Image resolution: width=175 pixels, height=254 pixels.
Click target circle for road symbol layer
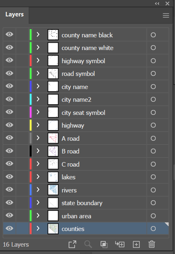[x=153, y=73]
